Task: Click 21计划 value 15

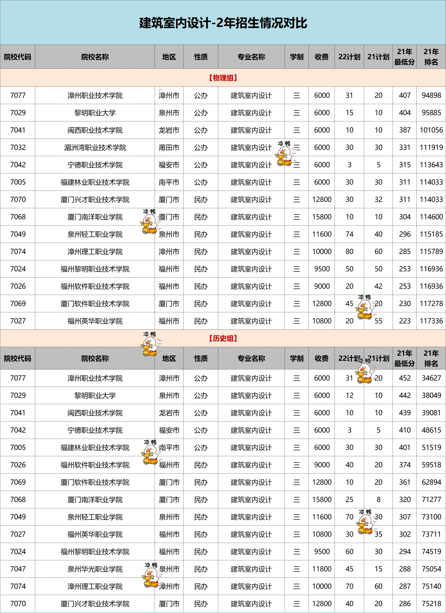Action: (x=378, y=569)
